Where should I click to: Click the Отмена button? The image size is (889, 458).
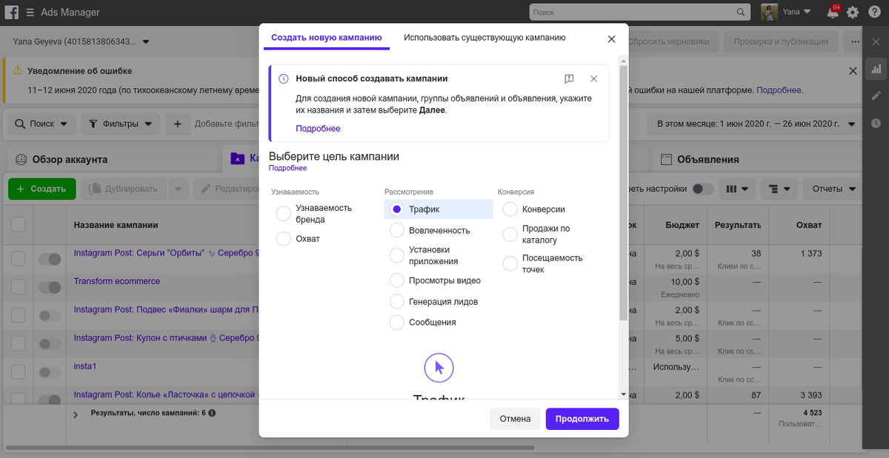click(x=515, y=419)
